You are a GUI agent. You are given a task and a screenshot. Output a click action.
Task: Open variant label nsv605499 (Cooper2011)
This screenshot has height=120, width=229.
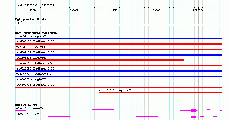click(32, 36)
